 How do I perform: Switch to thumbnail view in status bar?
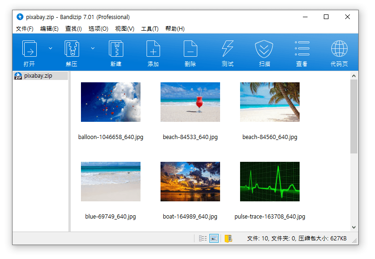[214, 239]
